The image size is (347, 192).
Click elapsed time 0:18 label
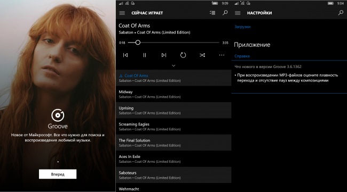122,43
